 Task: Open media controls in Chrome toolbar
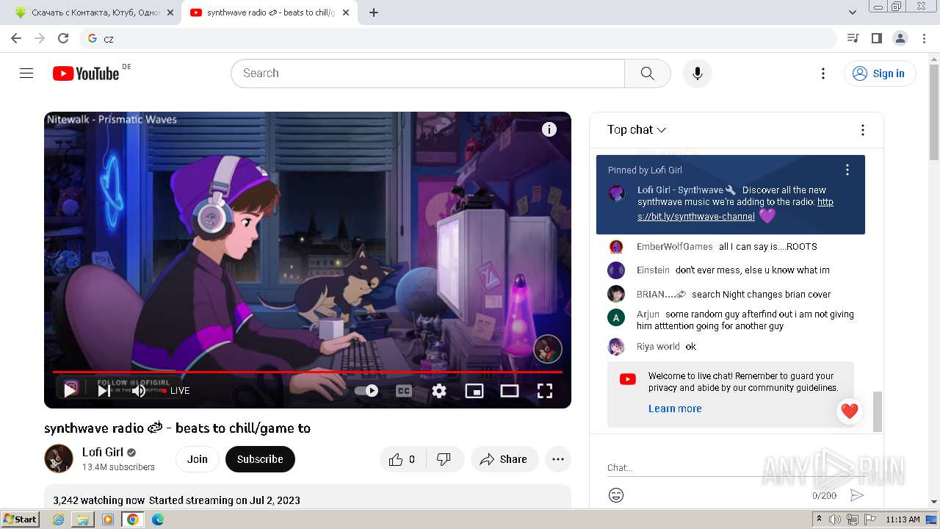[x=853, y=38]
